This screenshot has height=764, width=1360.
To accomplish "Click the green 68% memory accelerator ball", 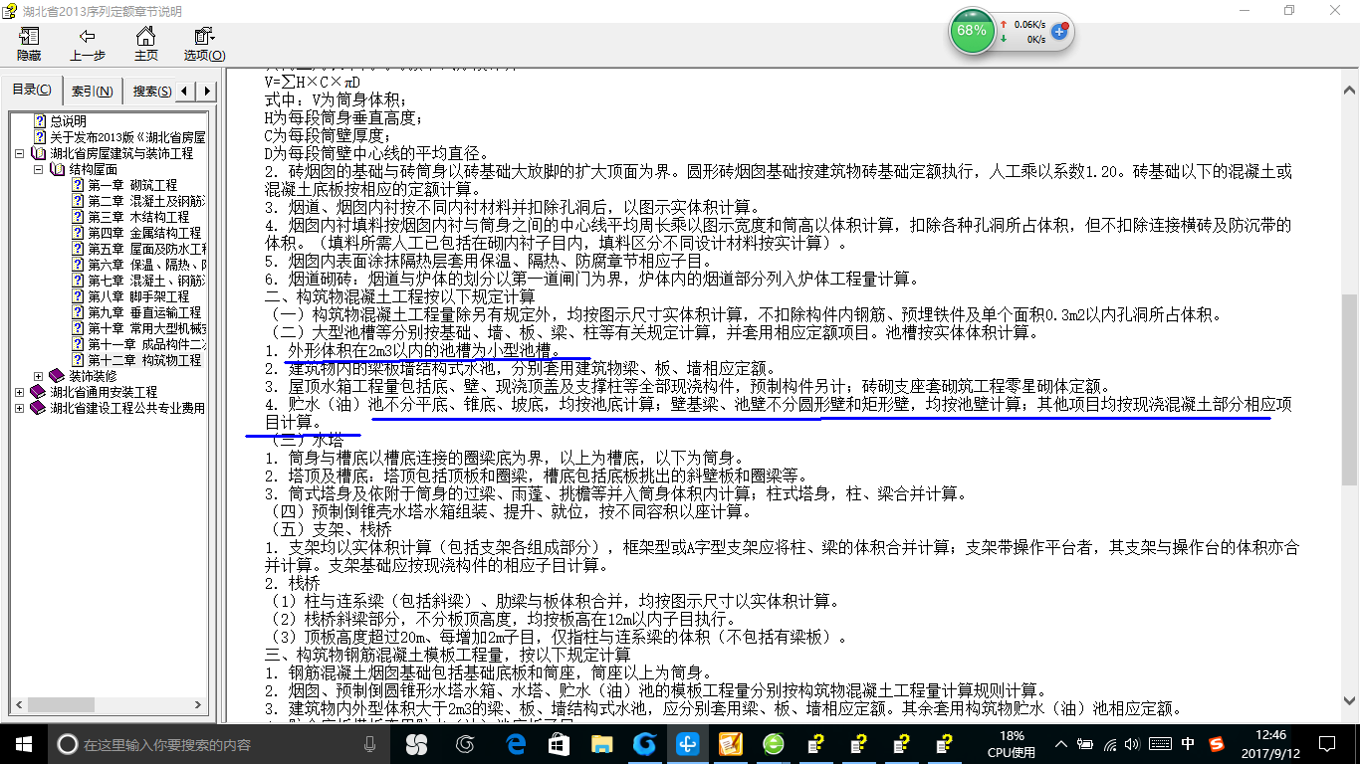I will click(x=971, y=31).
